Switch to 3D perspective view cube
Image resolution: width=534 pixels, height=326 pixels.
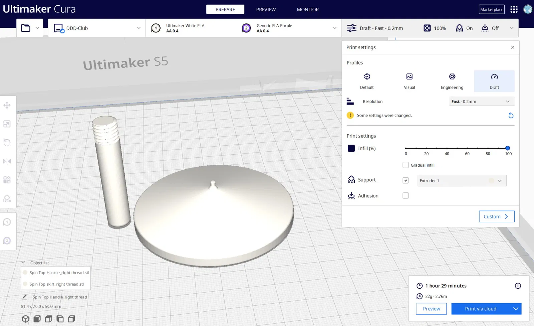click(x=26, y=319)
